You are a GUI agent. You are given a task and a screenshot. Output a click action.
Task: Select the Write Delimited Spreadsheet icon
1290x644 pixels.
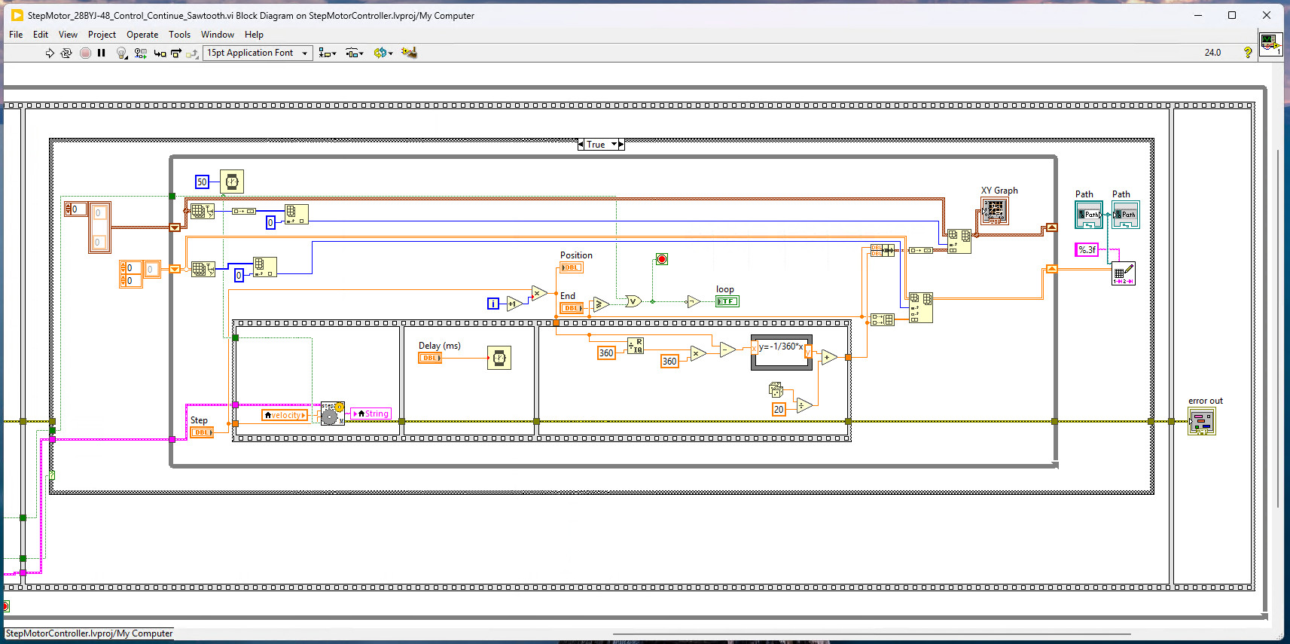[1124, 273]
